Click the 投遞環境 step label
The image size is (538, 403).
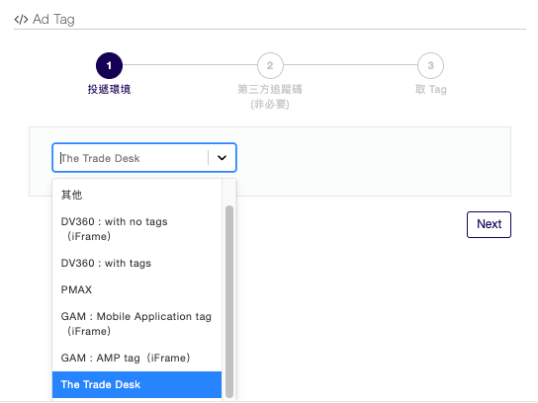(x=109, y=90)
